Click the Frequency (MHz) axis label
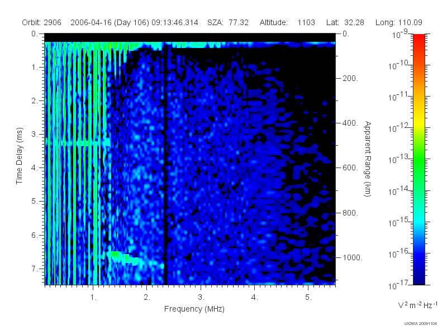This screenshot has width=447, height=335. point(194,309)
